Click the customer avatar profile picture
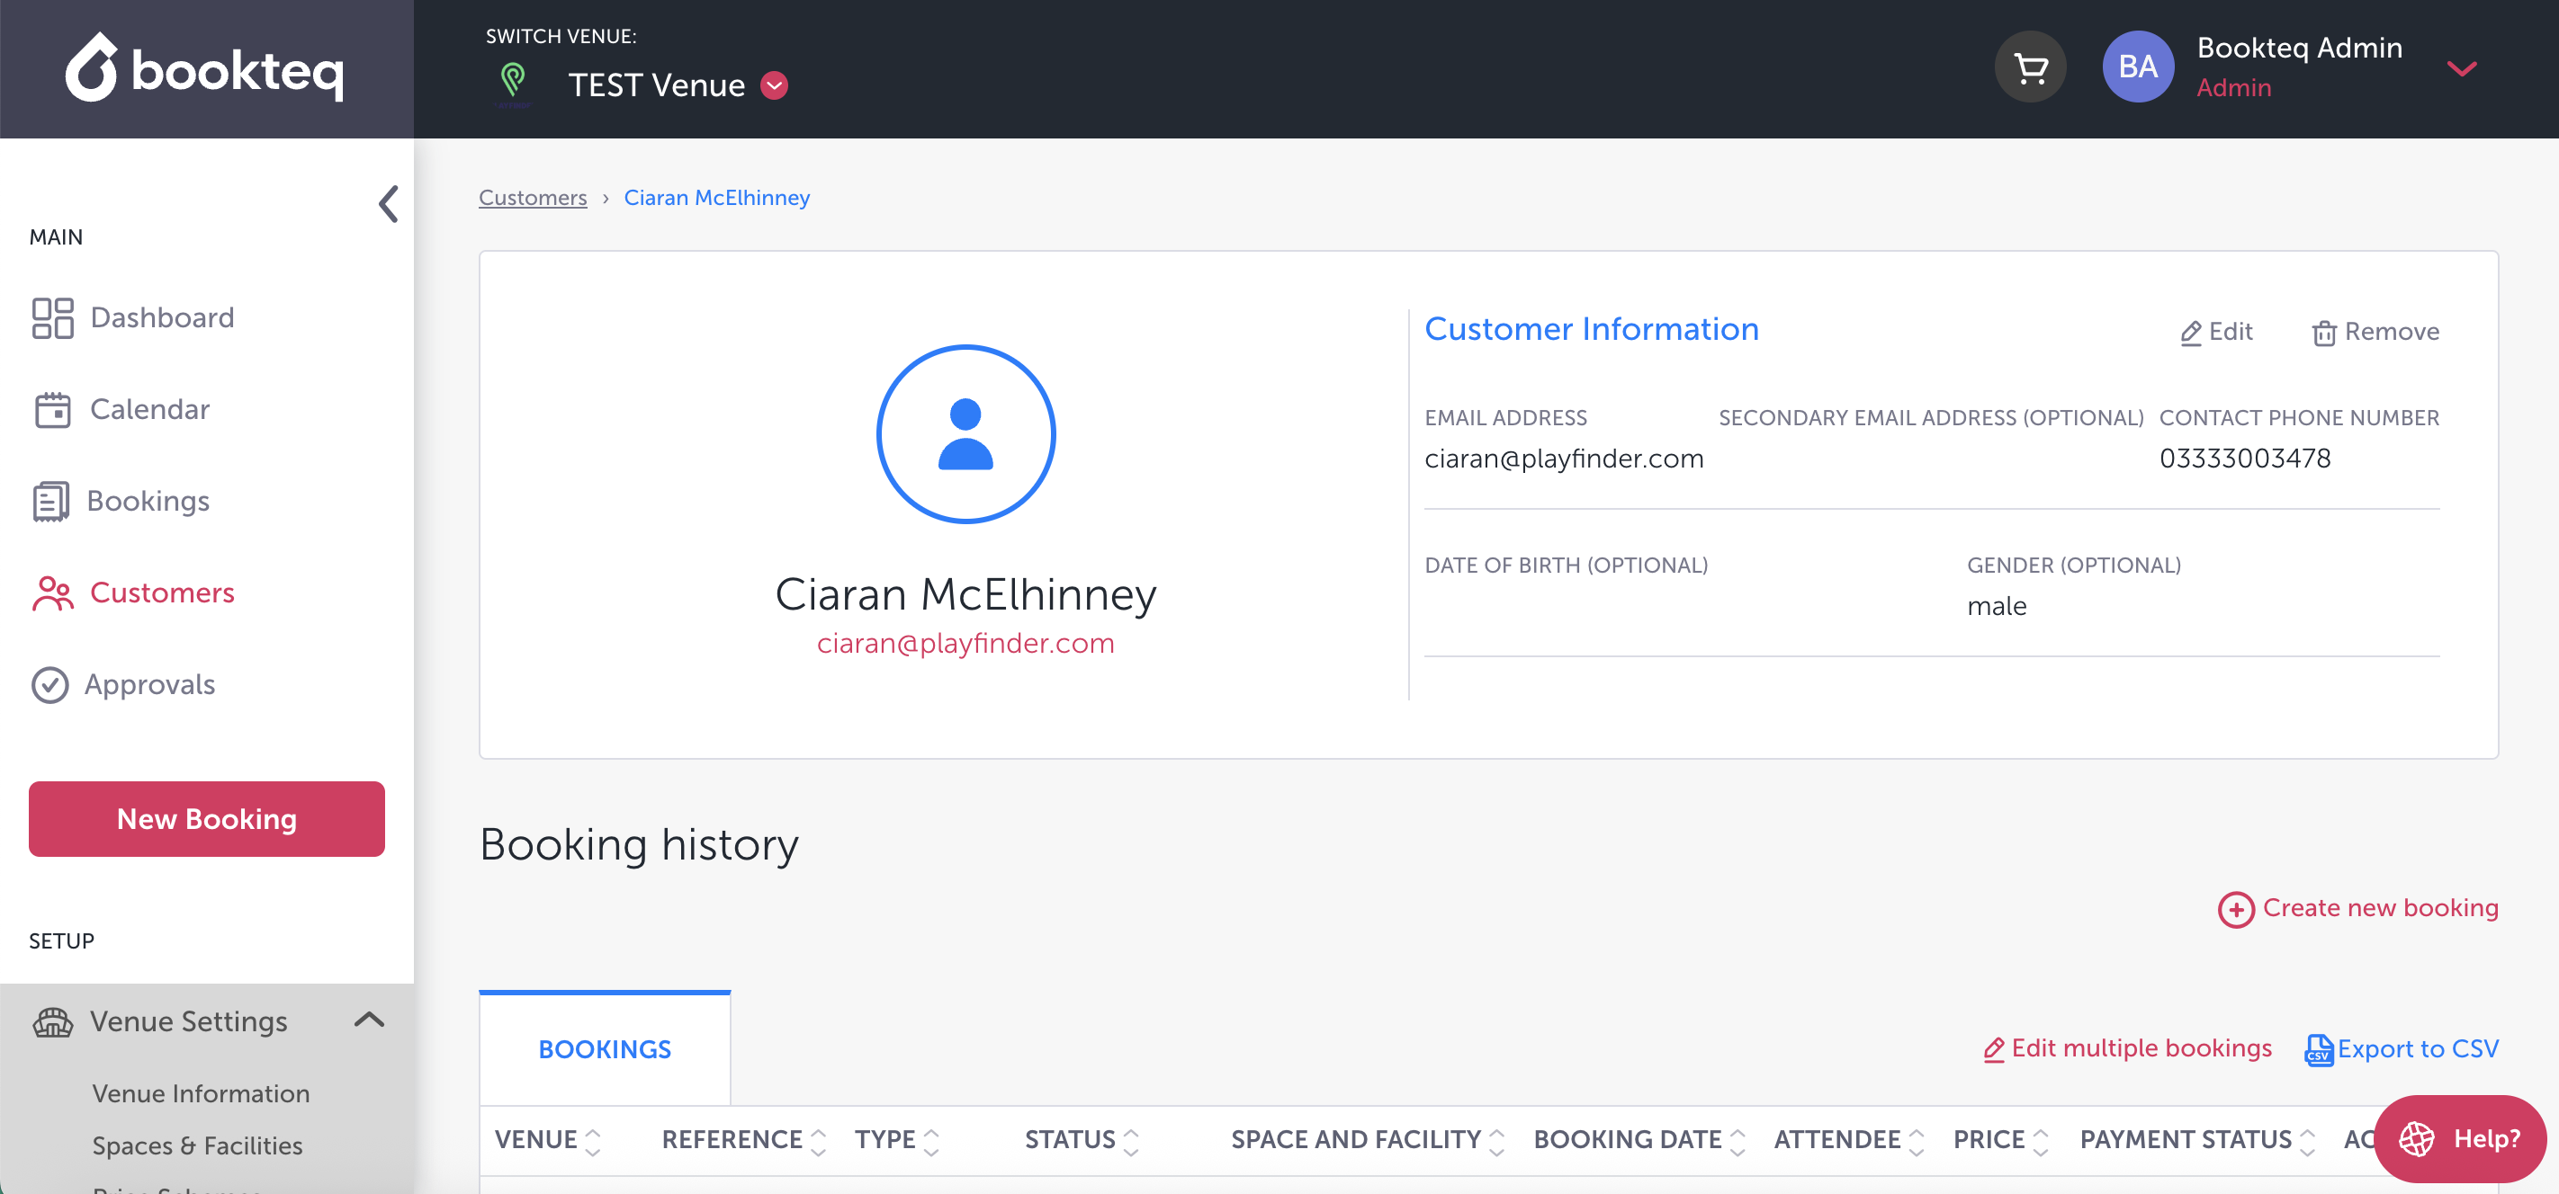The image size is (2559, 1194). pos(965,433)
